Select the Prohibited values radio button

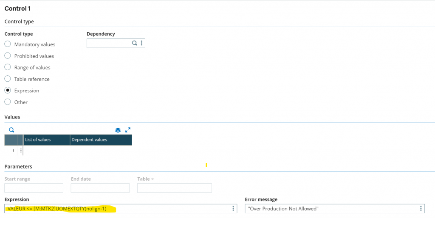(8, 56)
